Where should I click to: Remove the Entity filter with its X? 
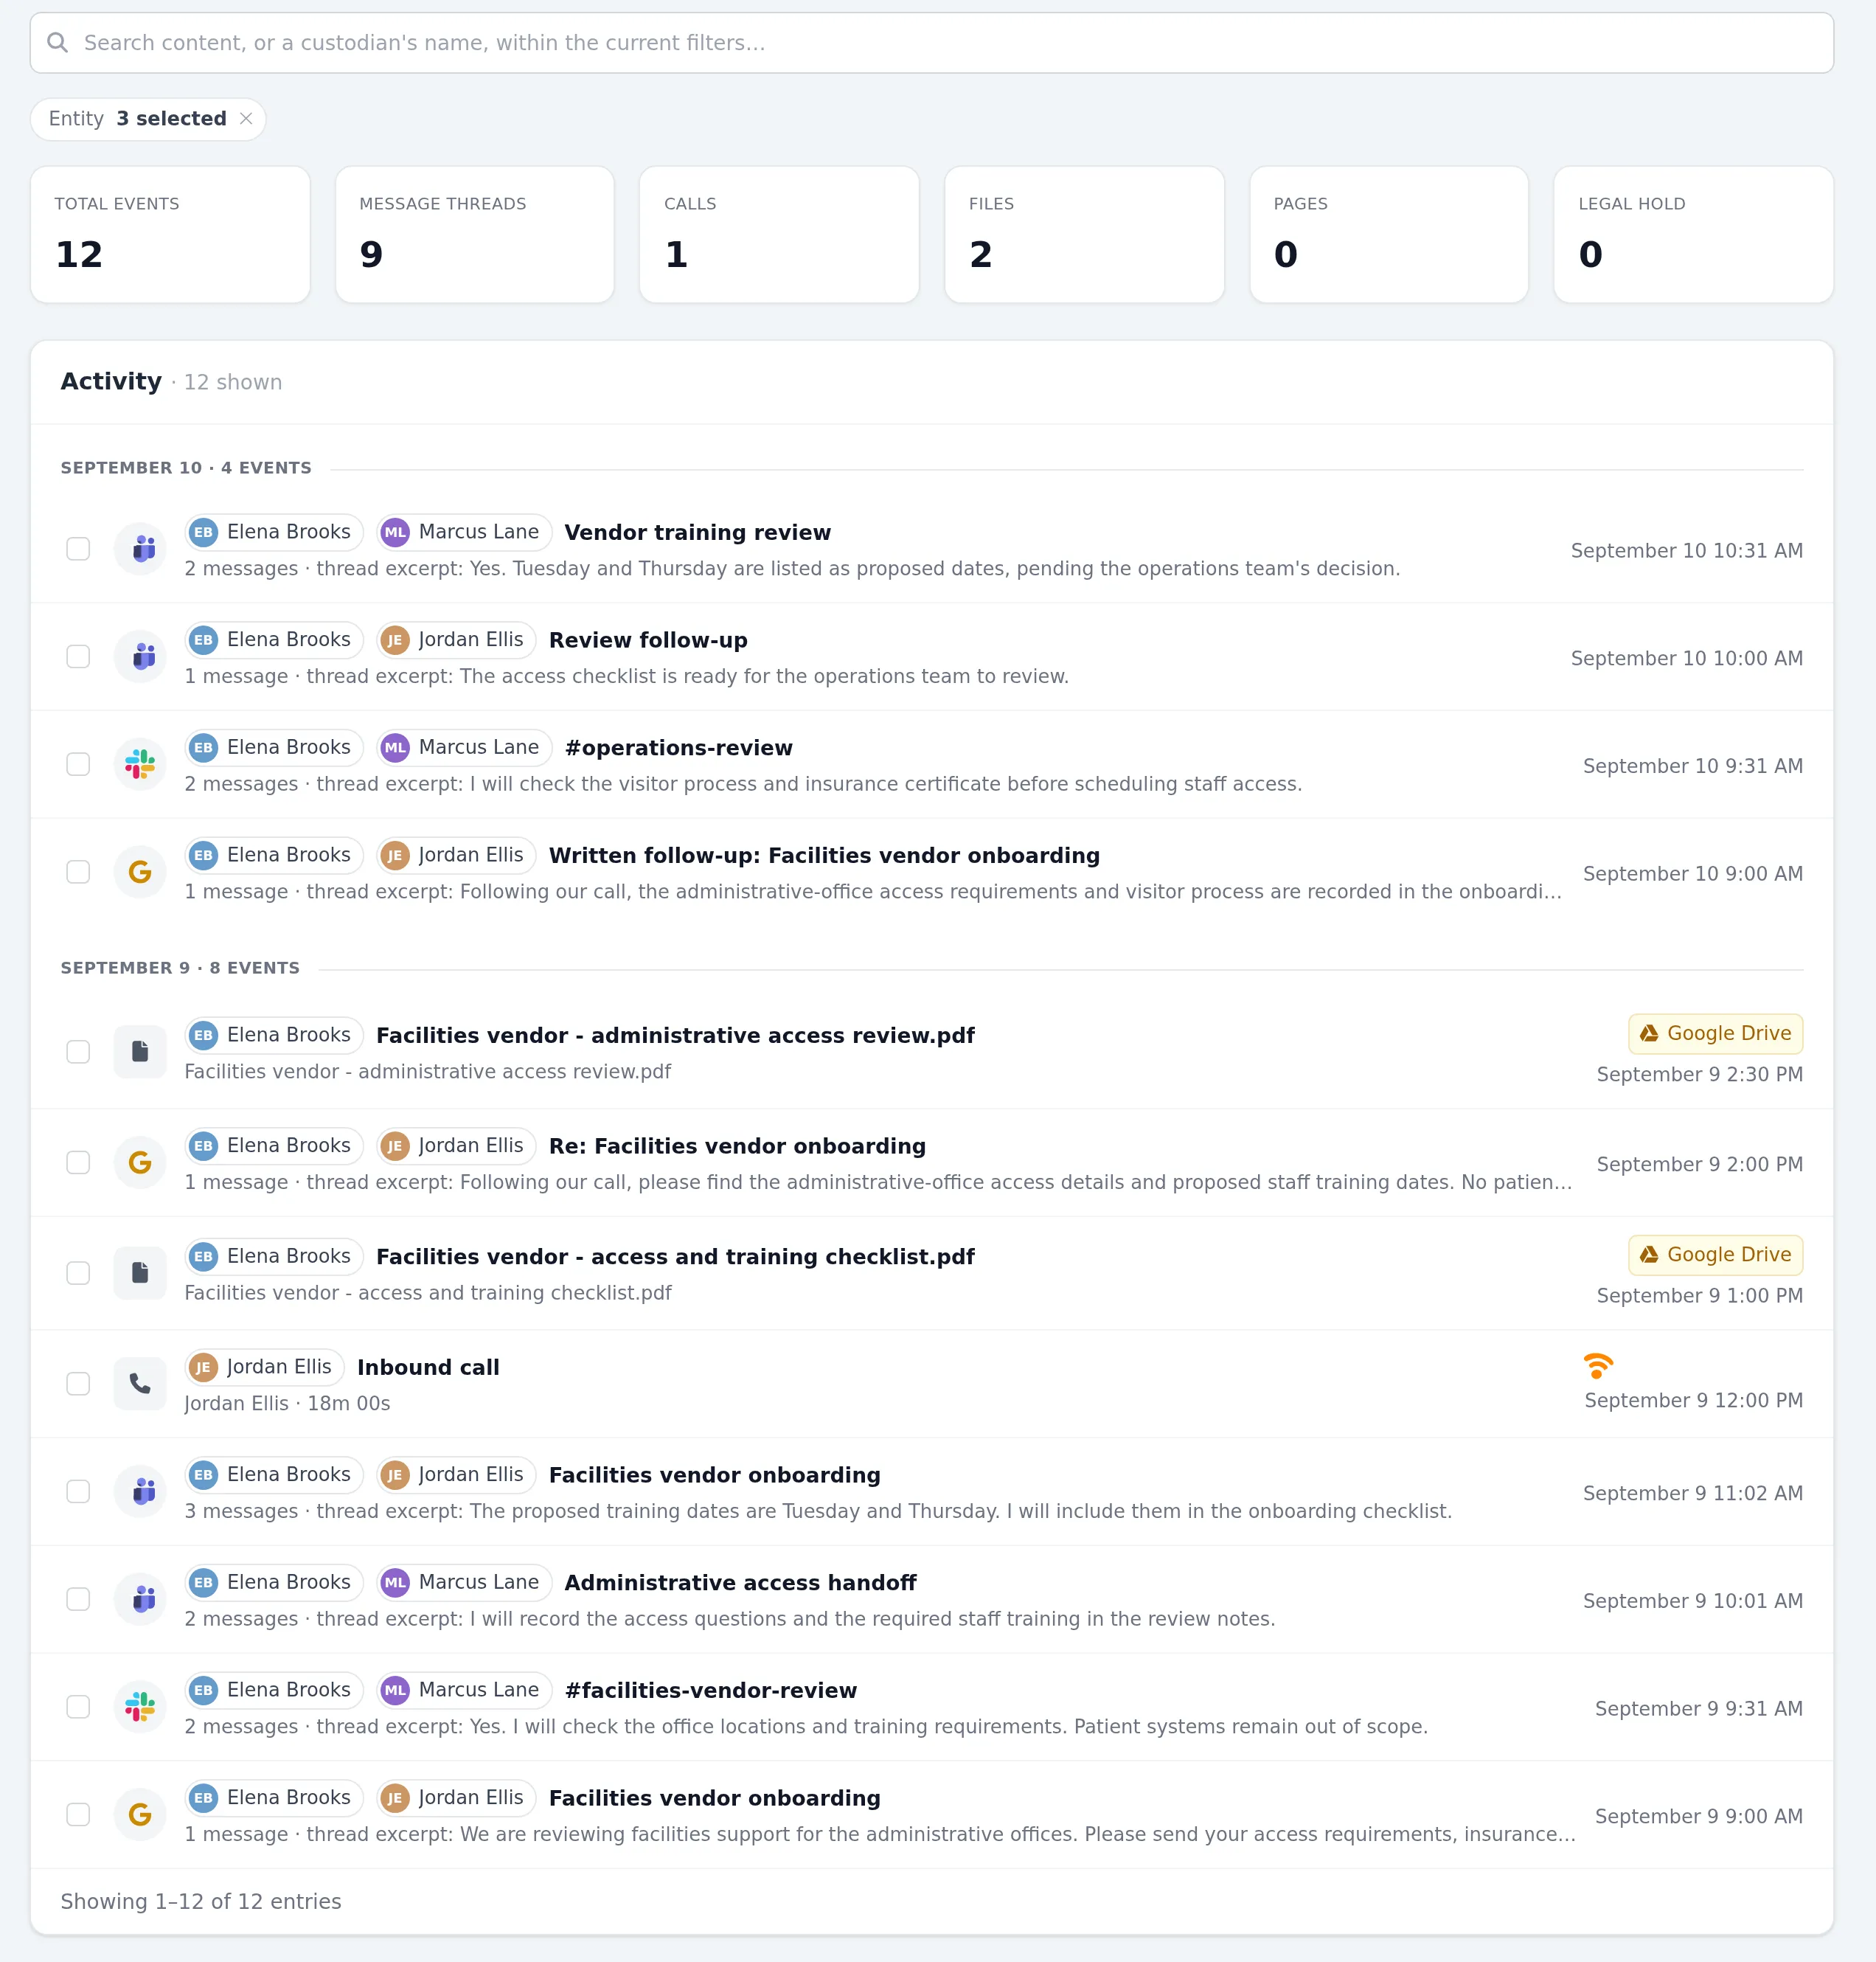click(x=246, y=119)
